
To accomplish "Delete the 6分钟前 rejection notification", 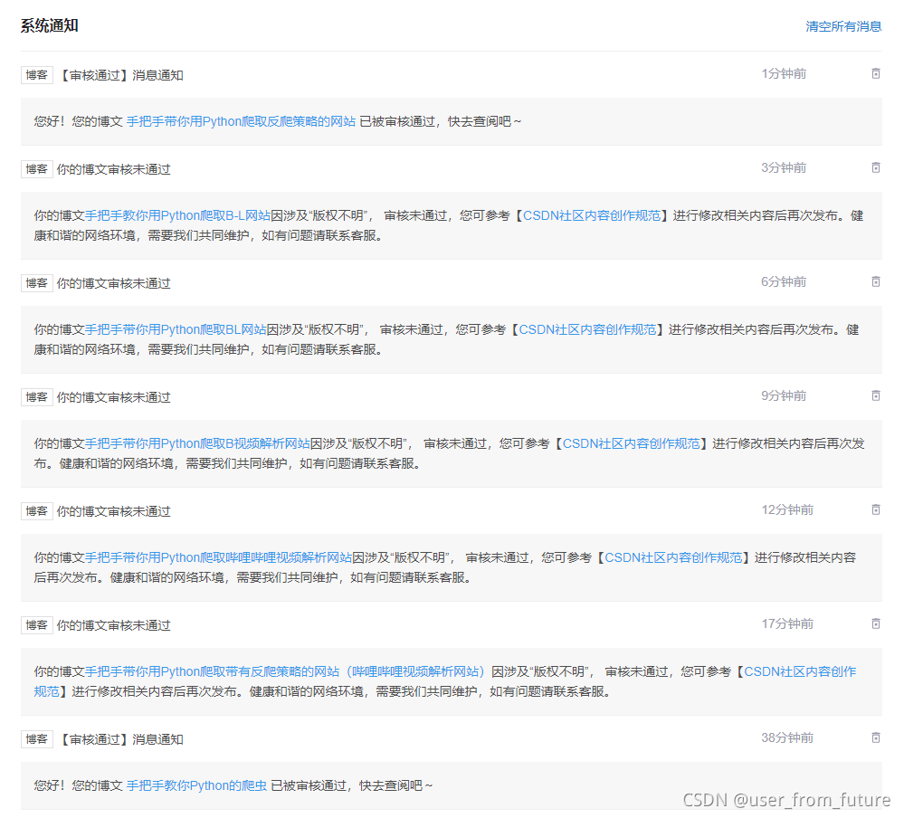I will [x=876, y=281].
